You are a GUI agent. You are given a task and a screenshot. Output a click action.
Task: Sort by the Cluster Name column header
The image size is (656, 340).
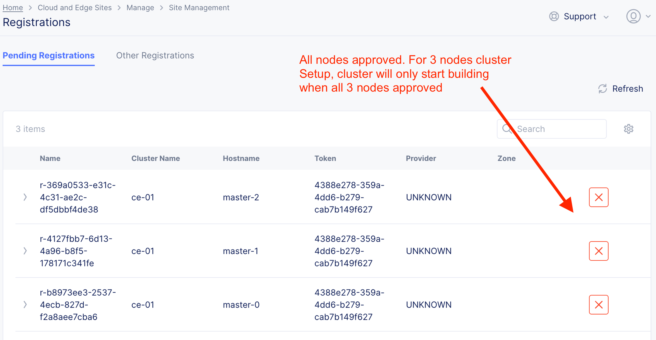point(155,158)
